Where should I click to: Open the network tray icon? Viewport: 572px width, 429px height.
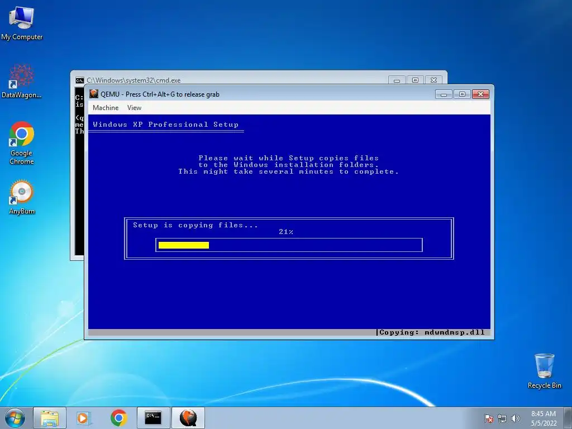[502, 418]
